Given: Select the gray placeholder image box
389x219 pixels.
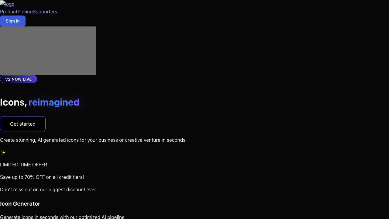Looking at the screenshot, I should coord(48,51).
